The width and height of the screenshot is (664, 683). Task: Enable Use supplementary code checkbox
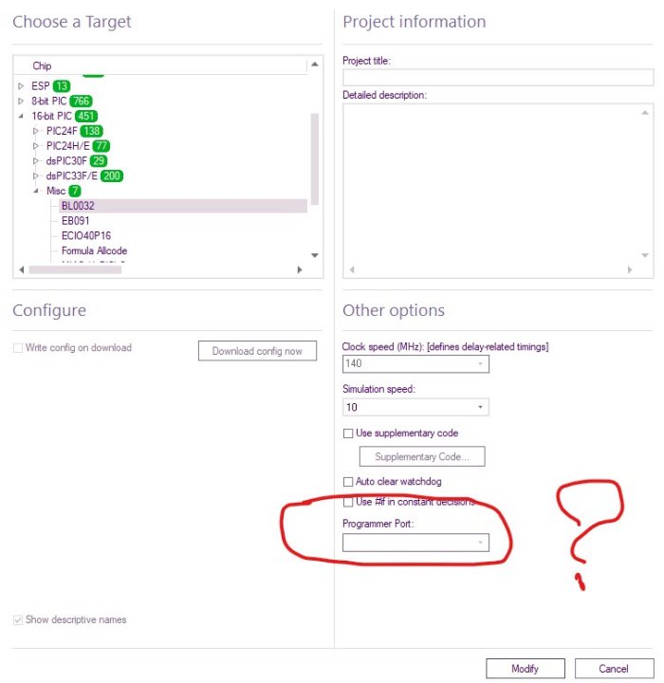[x=348, y=434]
